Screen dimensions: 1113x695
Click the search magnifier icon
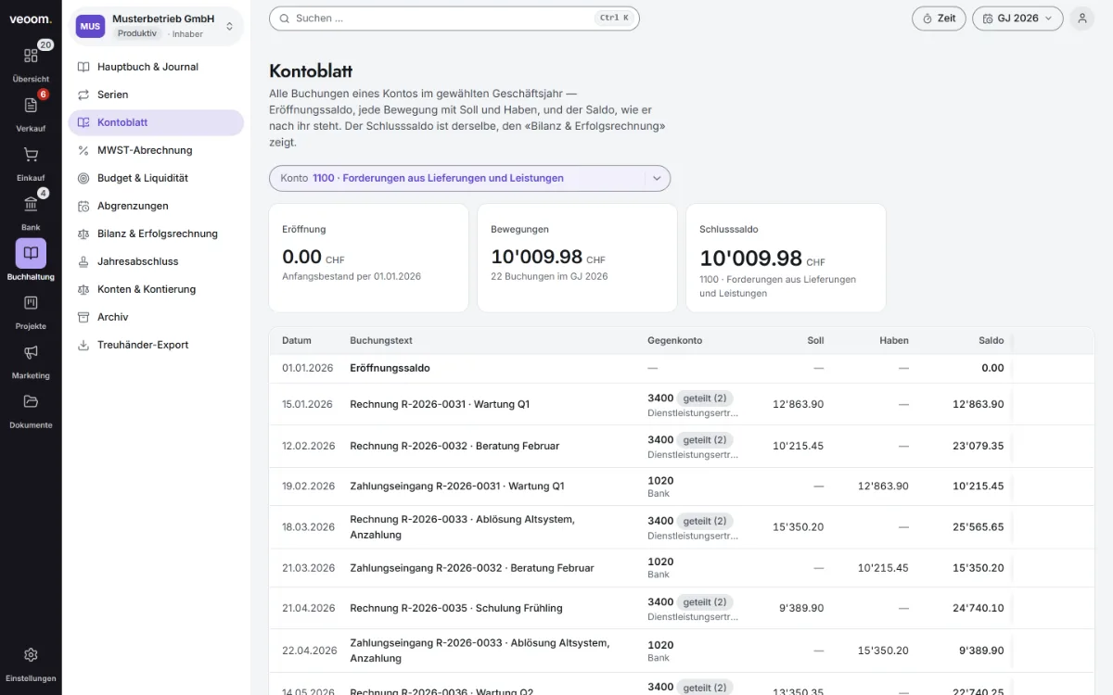click(284, 19)
